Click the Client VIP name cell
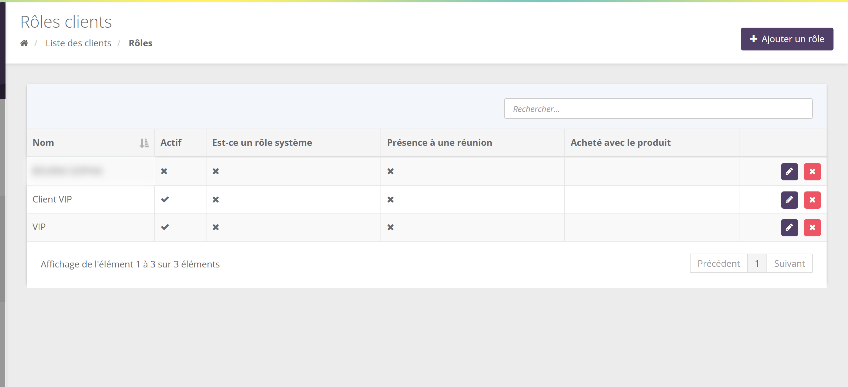The height and width of the screenshot is (387, 848). [90, 199]
